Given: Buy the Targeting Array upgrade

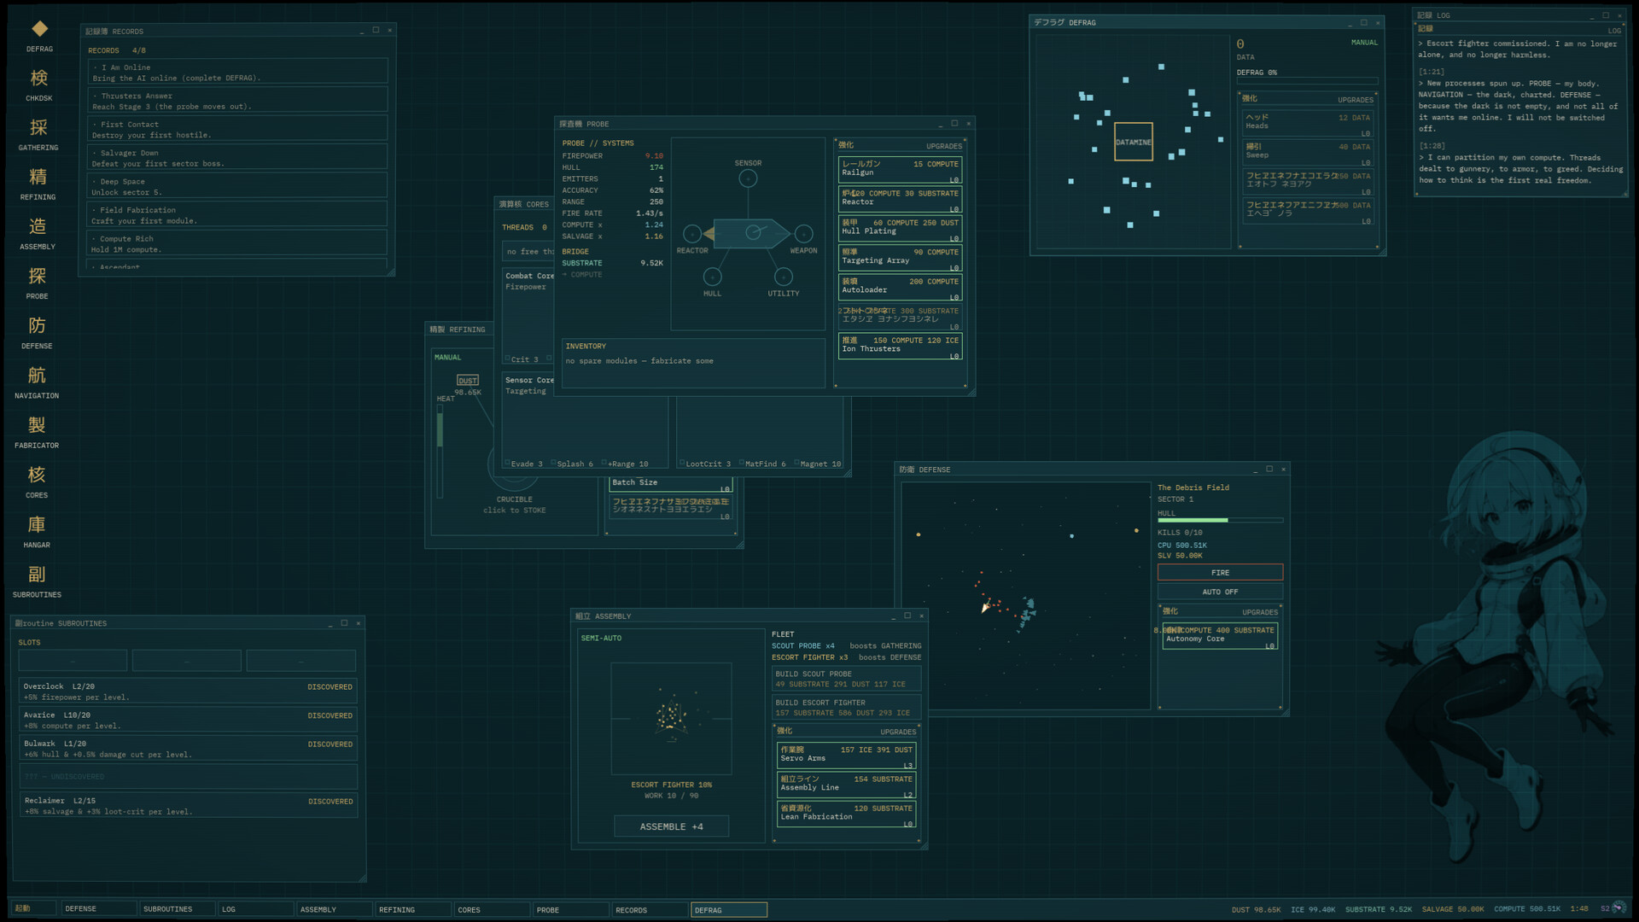Looking at the screenshot, I should click(901, 258).
